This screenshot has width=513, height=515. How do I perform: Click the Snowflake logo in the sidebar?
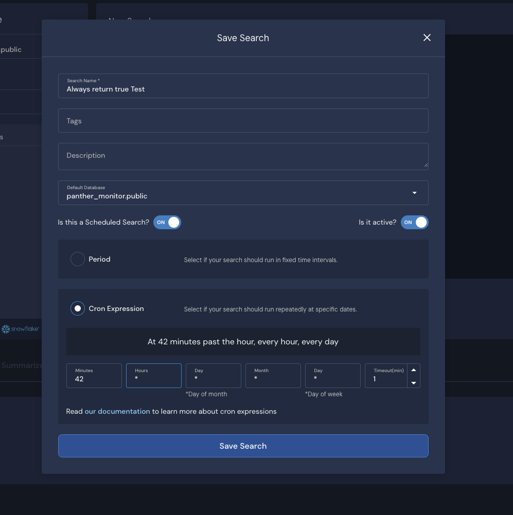pos(20,329)
